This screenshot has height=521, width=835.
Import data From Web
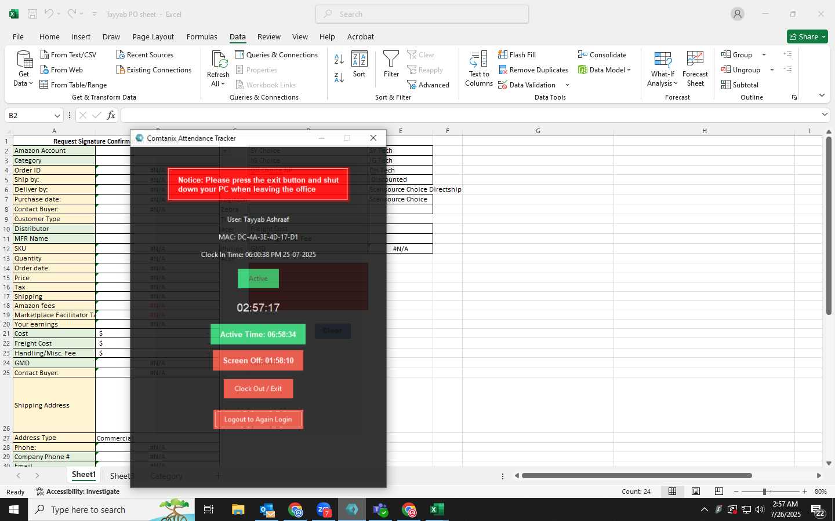click(61, 69)
